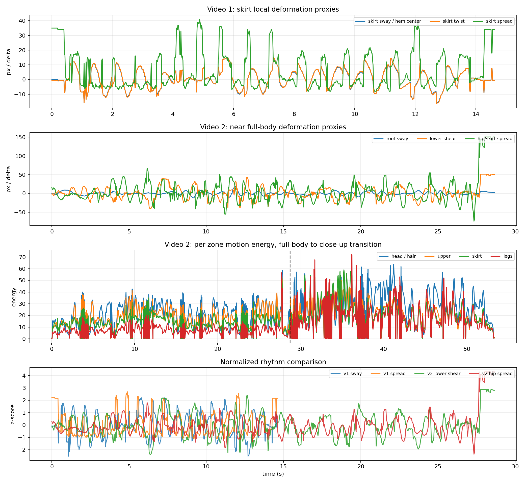525x484 pixels.
Task: Click the "6" x-axis tick on Video 1 plot
Action: tap(233, 114)
